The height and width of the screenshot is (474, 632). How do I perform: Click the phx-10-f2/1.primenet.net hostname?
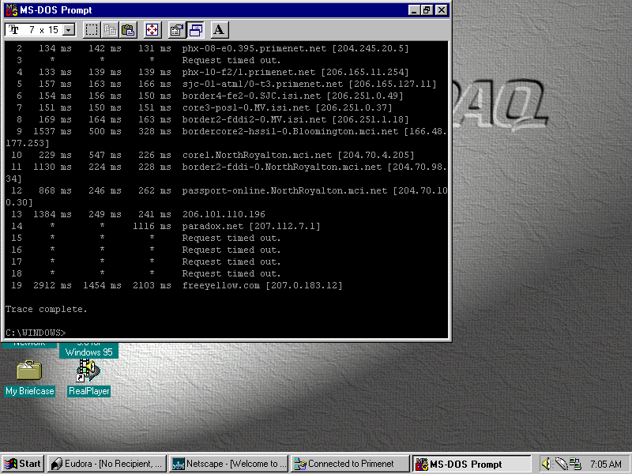pos(249,72)
